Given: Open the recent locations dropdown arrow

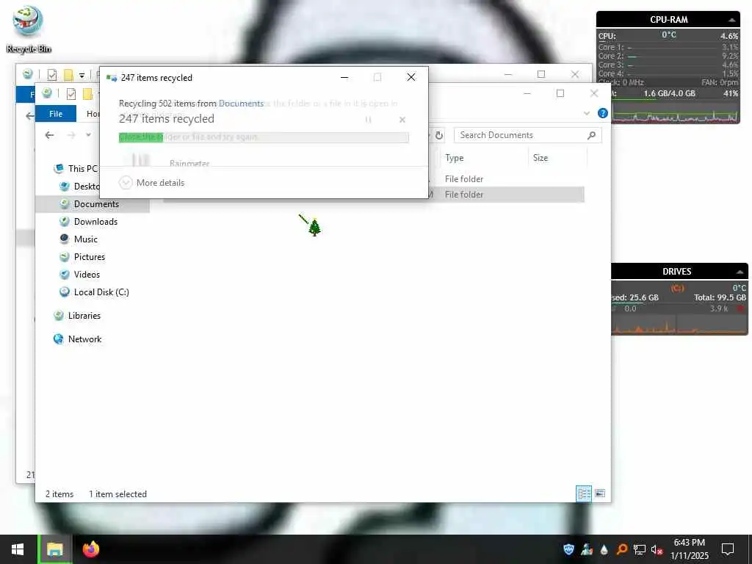Looking at the screenshot, I should (88, 135).
